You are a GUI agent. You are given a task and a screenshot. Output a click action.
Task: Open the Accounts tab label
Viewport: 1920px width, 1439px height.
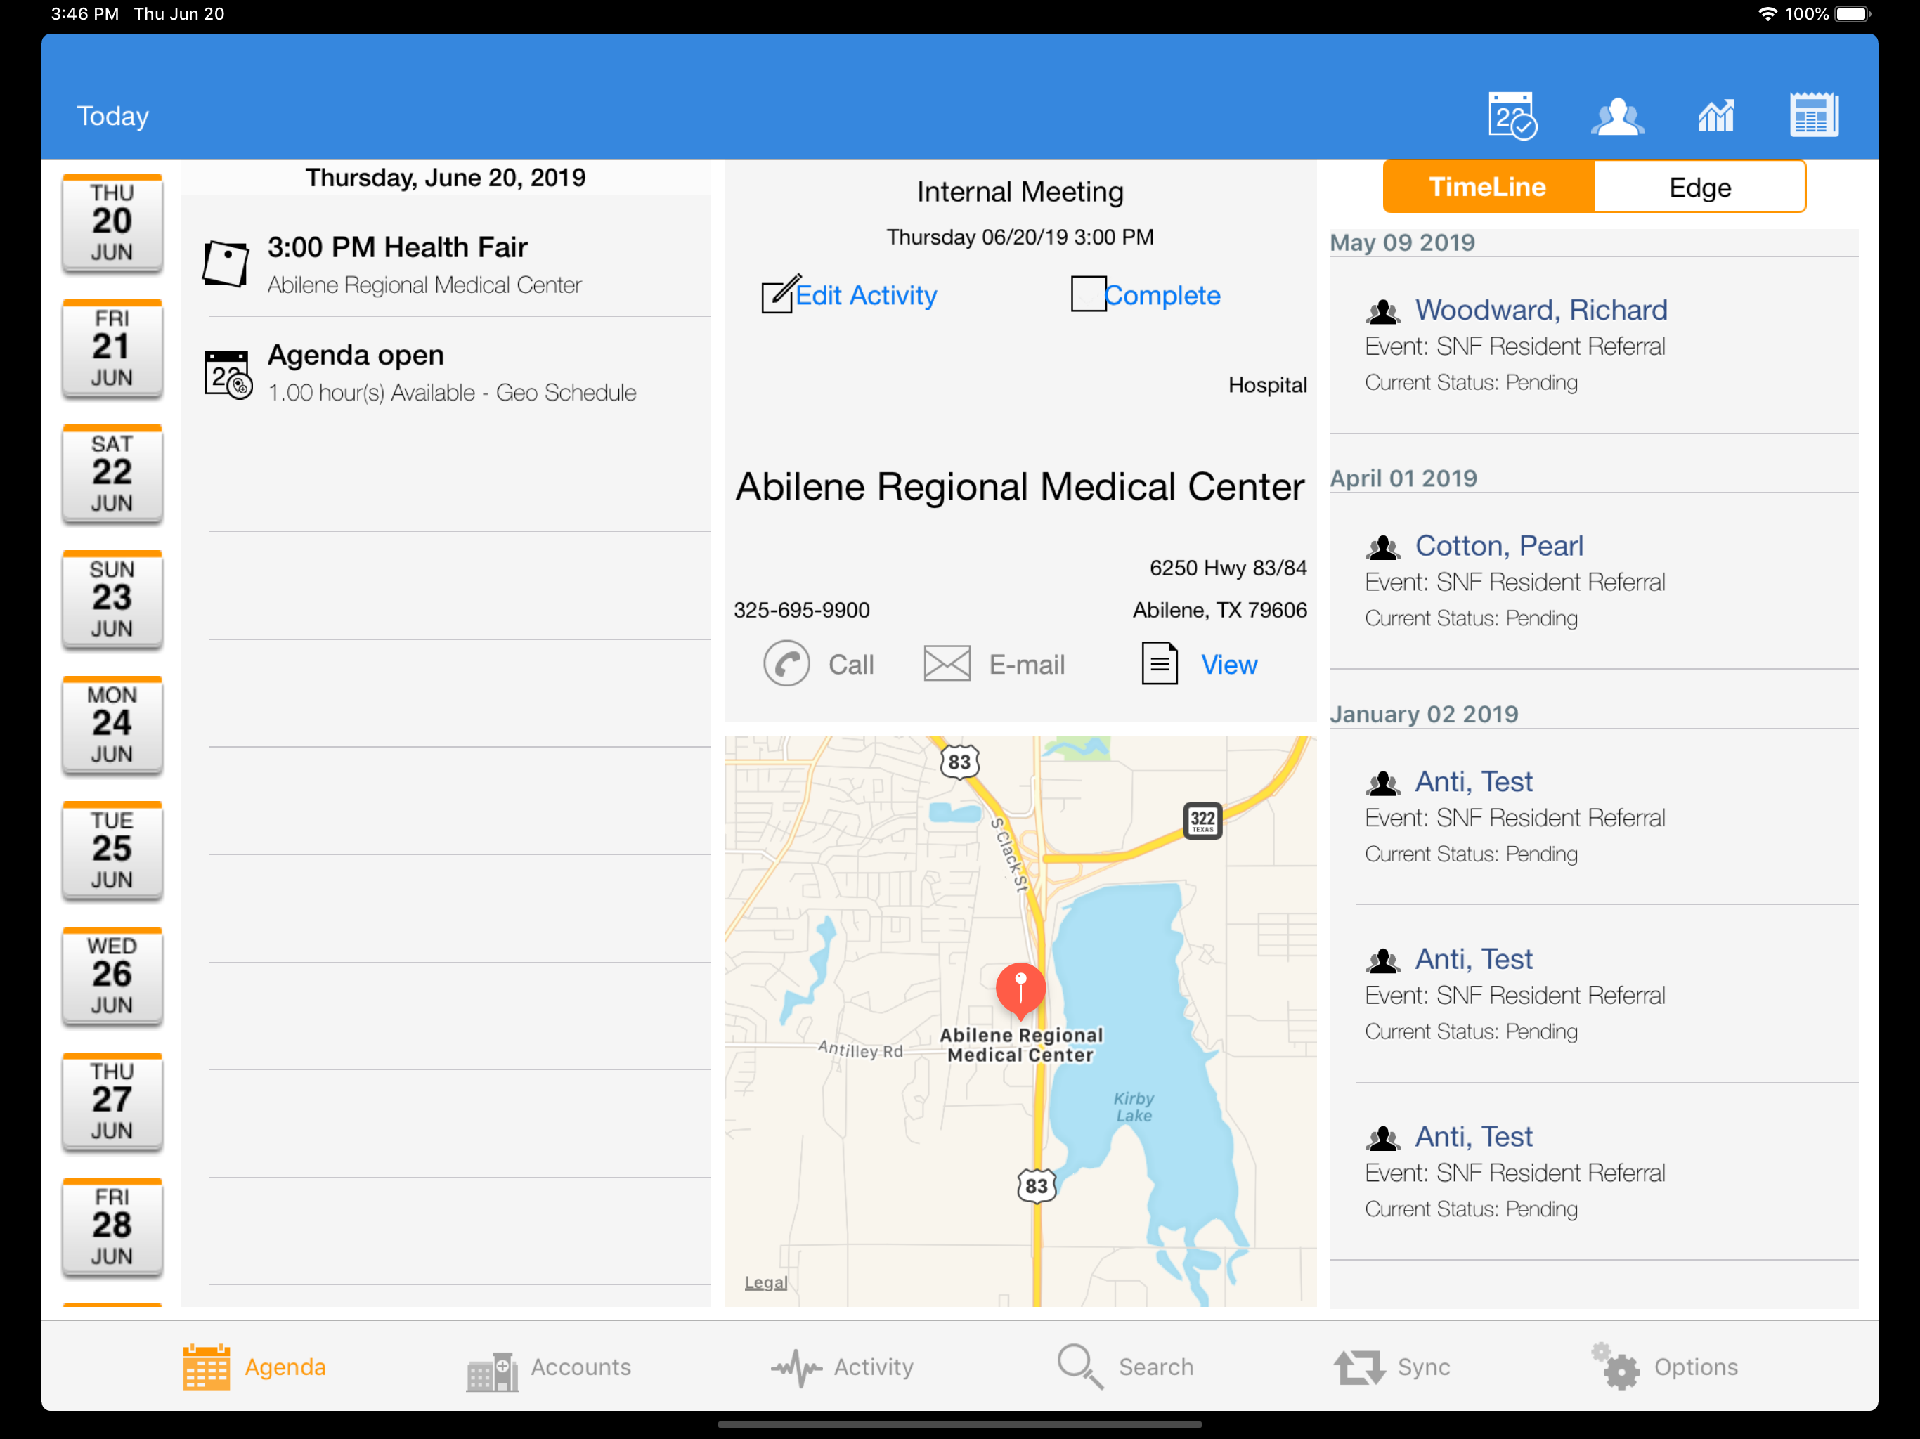point(580,1367)
